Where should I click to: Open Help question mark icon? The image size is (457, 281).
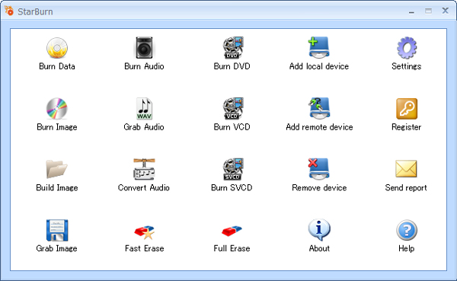[407, 230]
